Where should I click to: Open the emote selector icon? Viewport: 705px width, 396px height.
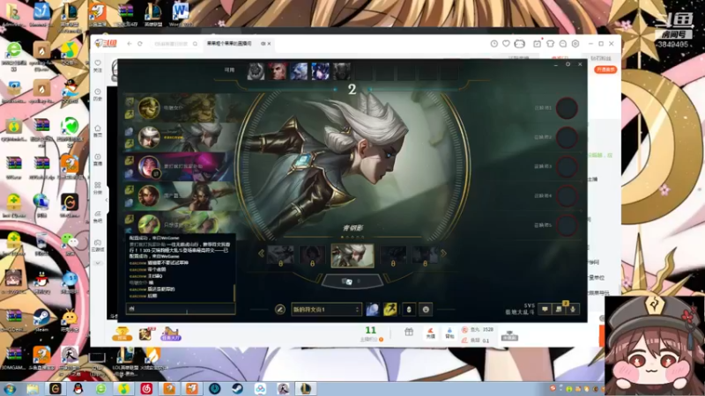pyautogui.click(x=426, y=310)
